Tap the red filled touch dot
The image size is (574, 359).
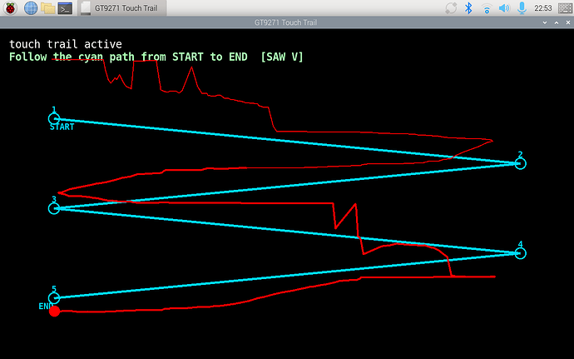click(x=55, y=311)
